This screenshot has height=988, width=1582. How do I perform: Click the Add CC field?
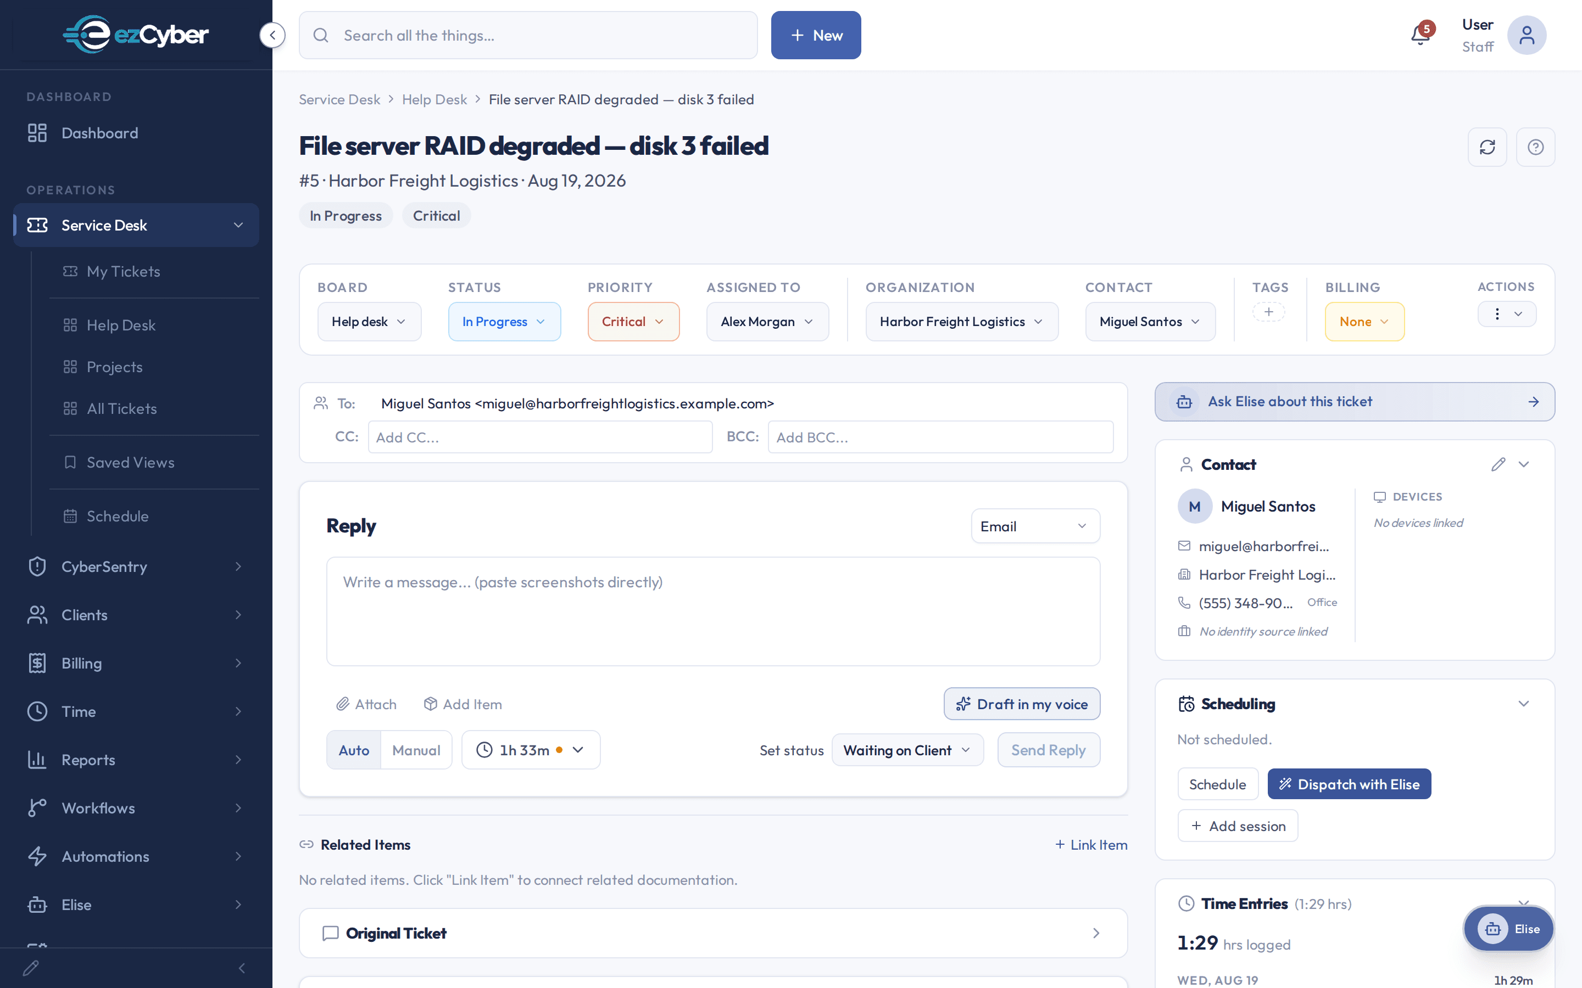(x=540, y=437)
